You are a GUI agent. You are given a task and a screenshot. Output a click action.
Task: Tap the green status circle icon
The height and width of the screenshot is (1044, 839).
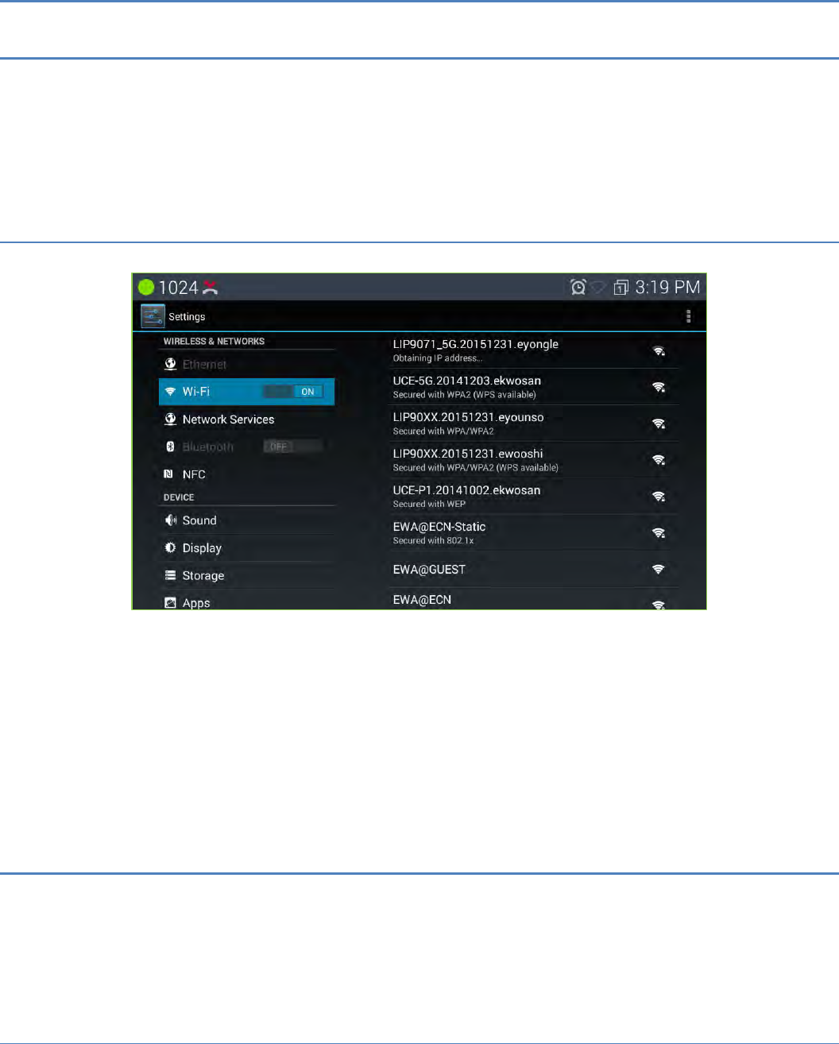[x=146, y=287]
